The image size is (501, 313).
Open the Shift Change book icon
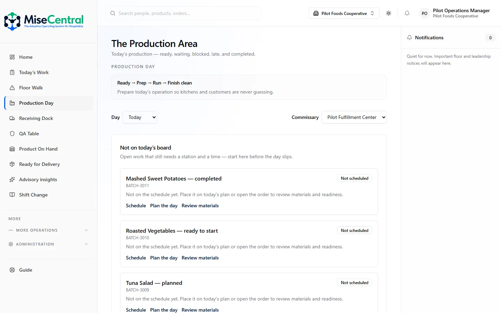pyautogui.click(x=12, y=195)
